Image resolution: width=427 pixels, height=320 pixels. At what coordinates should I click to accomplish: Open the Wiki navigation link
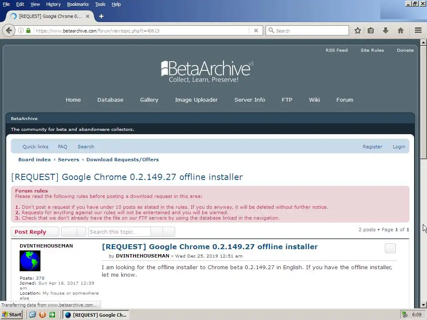click(314, 100)
